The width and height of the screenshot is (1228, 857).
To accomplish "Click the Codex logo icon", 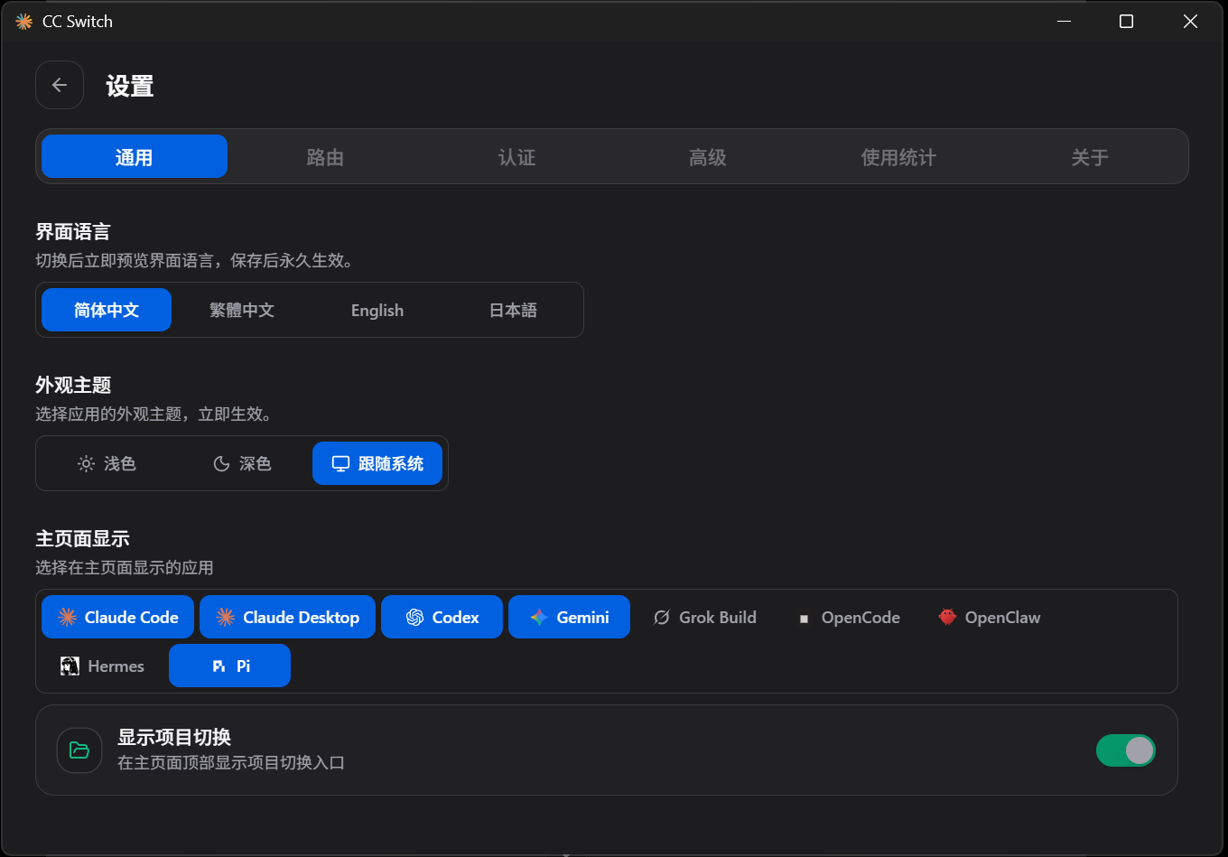I will [x=415, y=617].
